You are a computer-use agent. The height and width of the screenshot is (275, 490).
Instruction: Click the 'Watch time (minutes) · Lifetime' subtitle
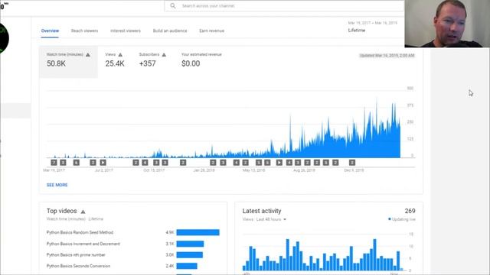75,219
